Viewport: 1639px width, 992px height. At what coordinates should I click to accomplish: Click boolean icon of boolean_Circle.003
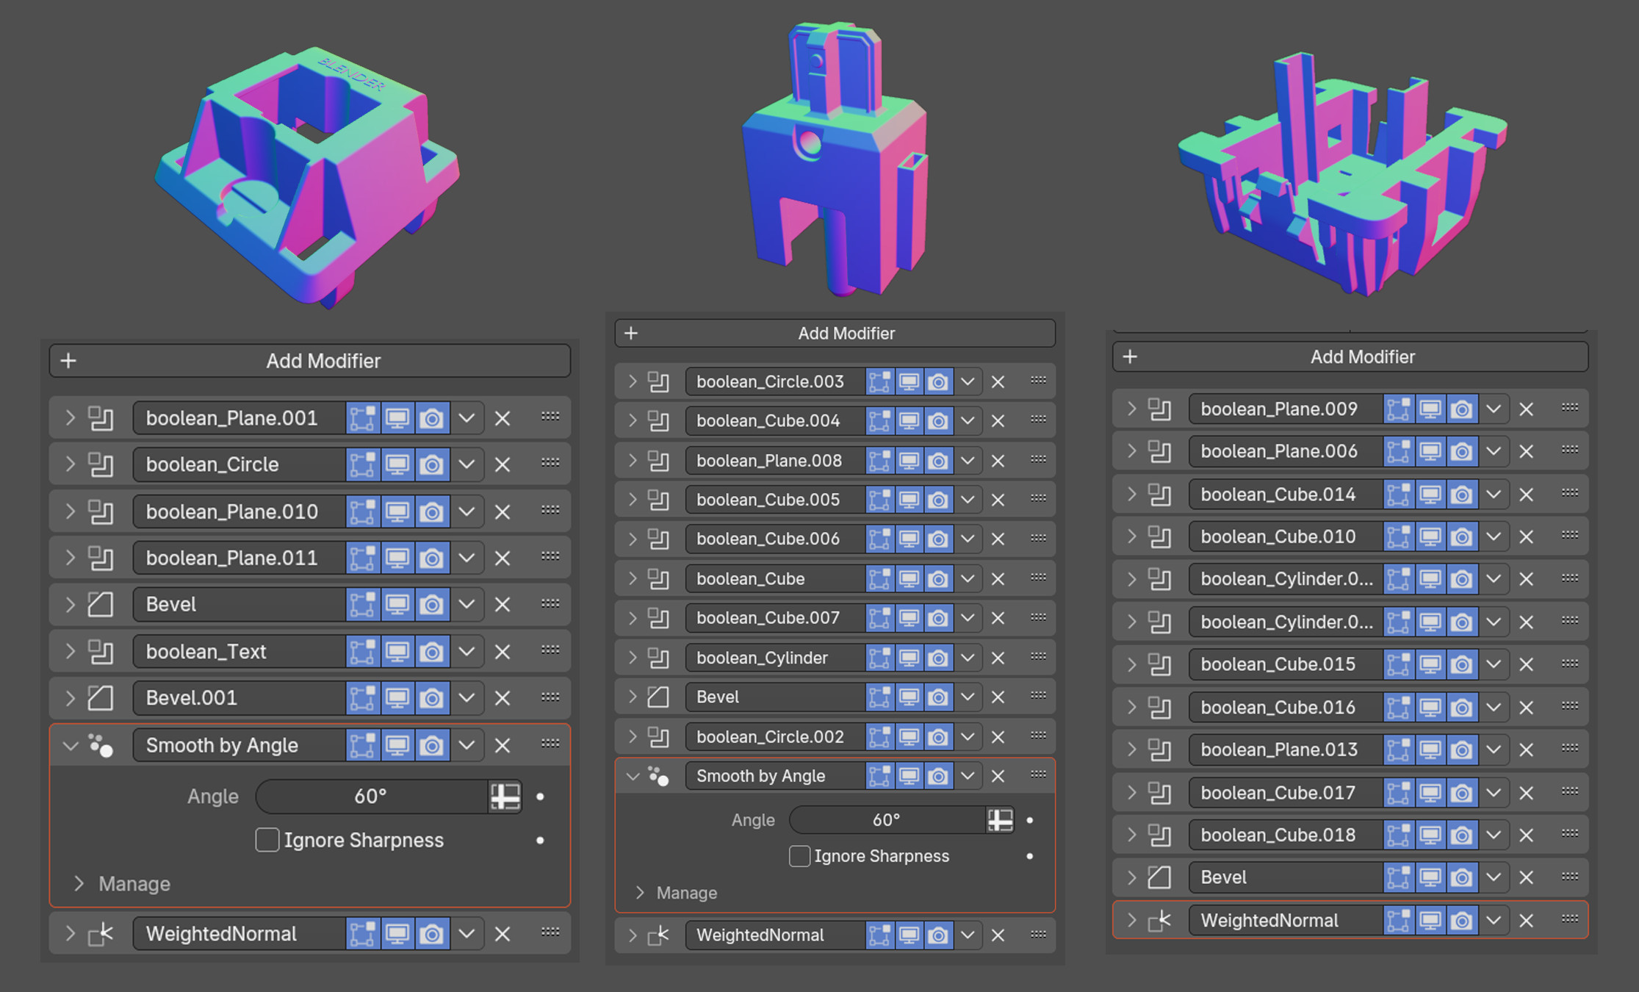658,382
